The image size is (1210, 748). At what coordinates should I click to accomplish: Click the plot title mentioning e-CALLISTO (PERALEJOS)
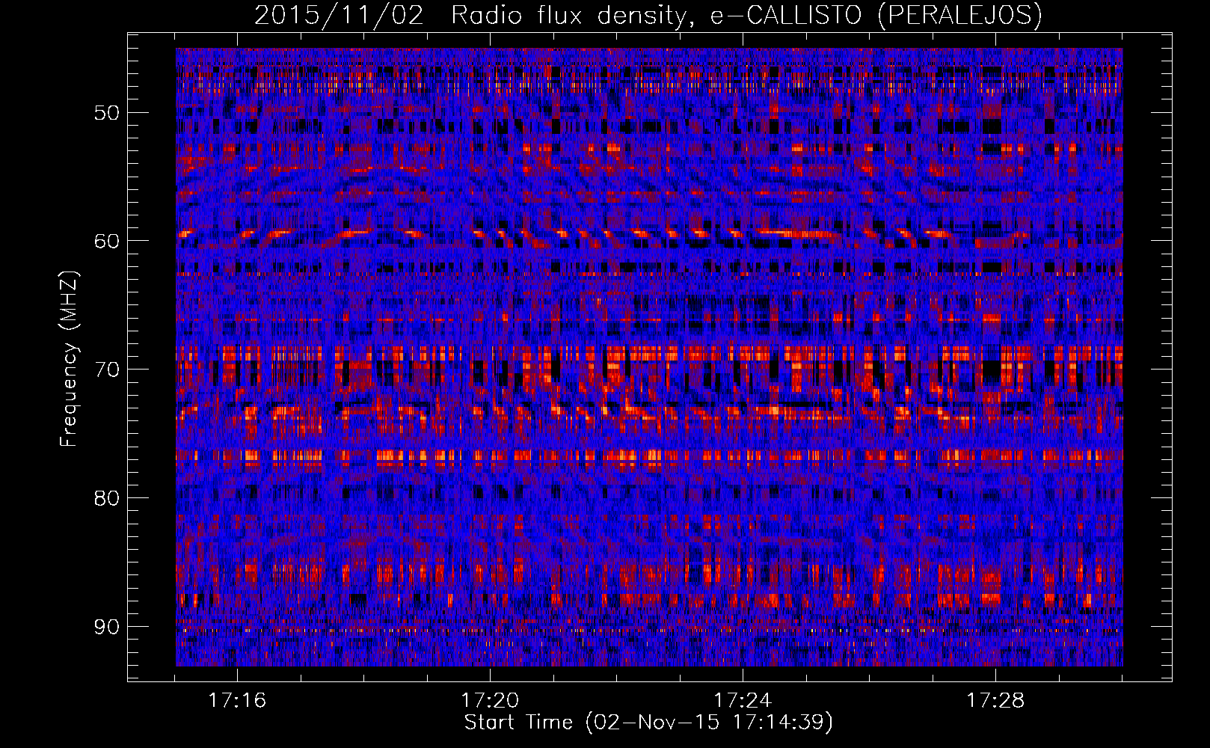[648, 15]
